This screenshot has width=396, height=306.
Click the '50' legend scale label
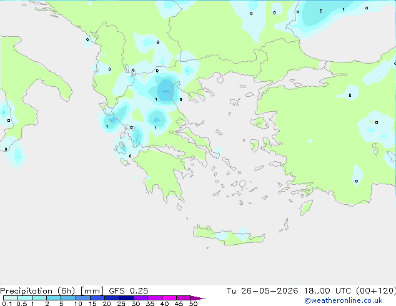194,304
